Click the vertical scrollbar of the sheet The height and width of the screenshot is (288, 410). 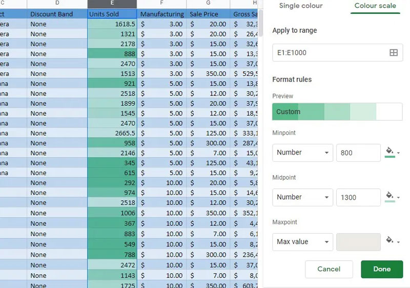click(261, 24)
